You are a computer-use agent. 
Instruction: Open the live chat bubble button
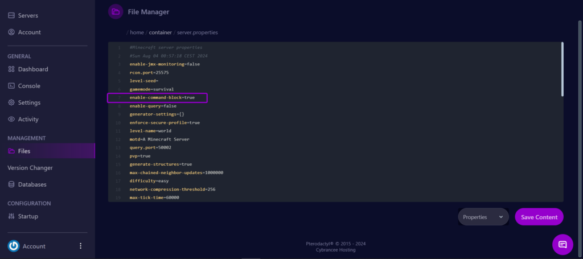pyautogui.click(x=563, y=245)
